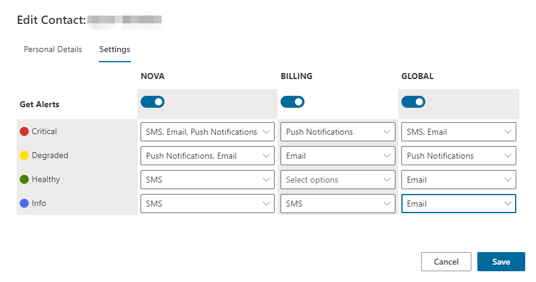Expand BILLING Info SMS dropdown
The width and height of the screenshot is (536, 282).
click(337, 204)
